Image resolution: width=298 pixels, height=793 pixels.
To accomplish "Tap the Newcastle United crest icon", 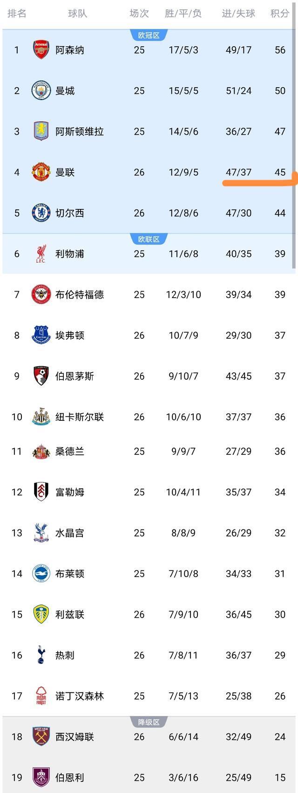I will coord(41,417).
